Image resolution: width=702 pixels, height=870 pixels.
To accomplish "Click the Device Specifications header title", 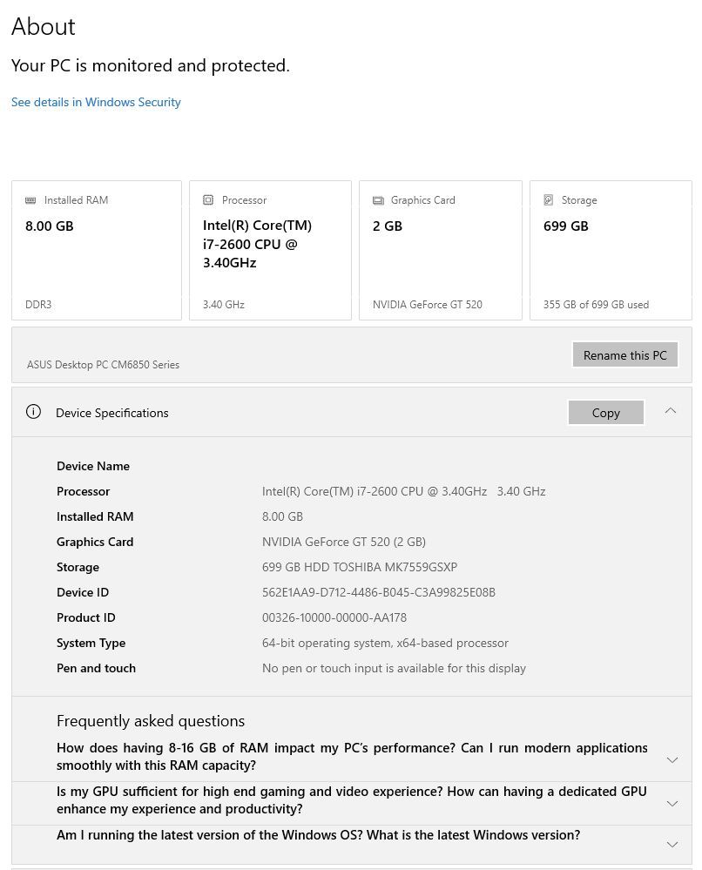I will (112, 413).
